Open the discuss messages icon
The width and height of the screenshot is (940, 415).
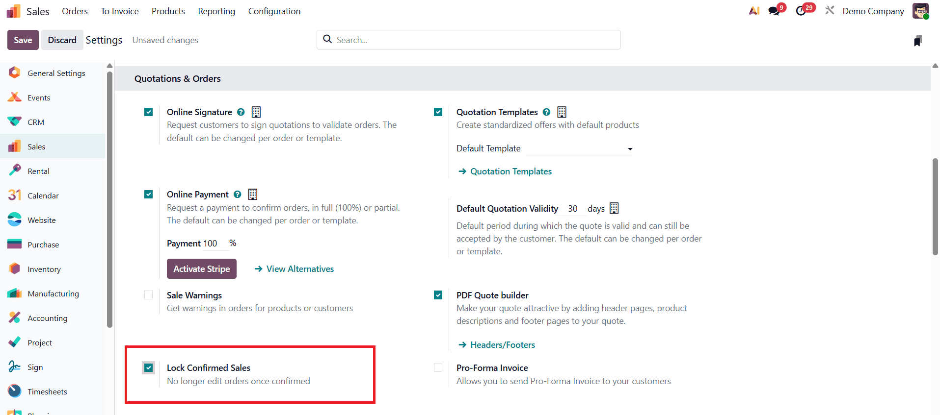[x=774, y=11]
